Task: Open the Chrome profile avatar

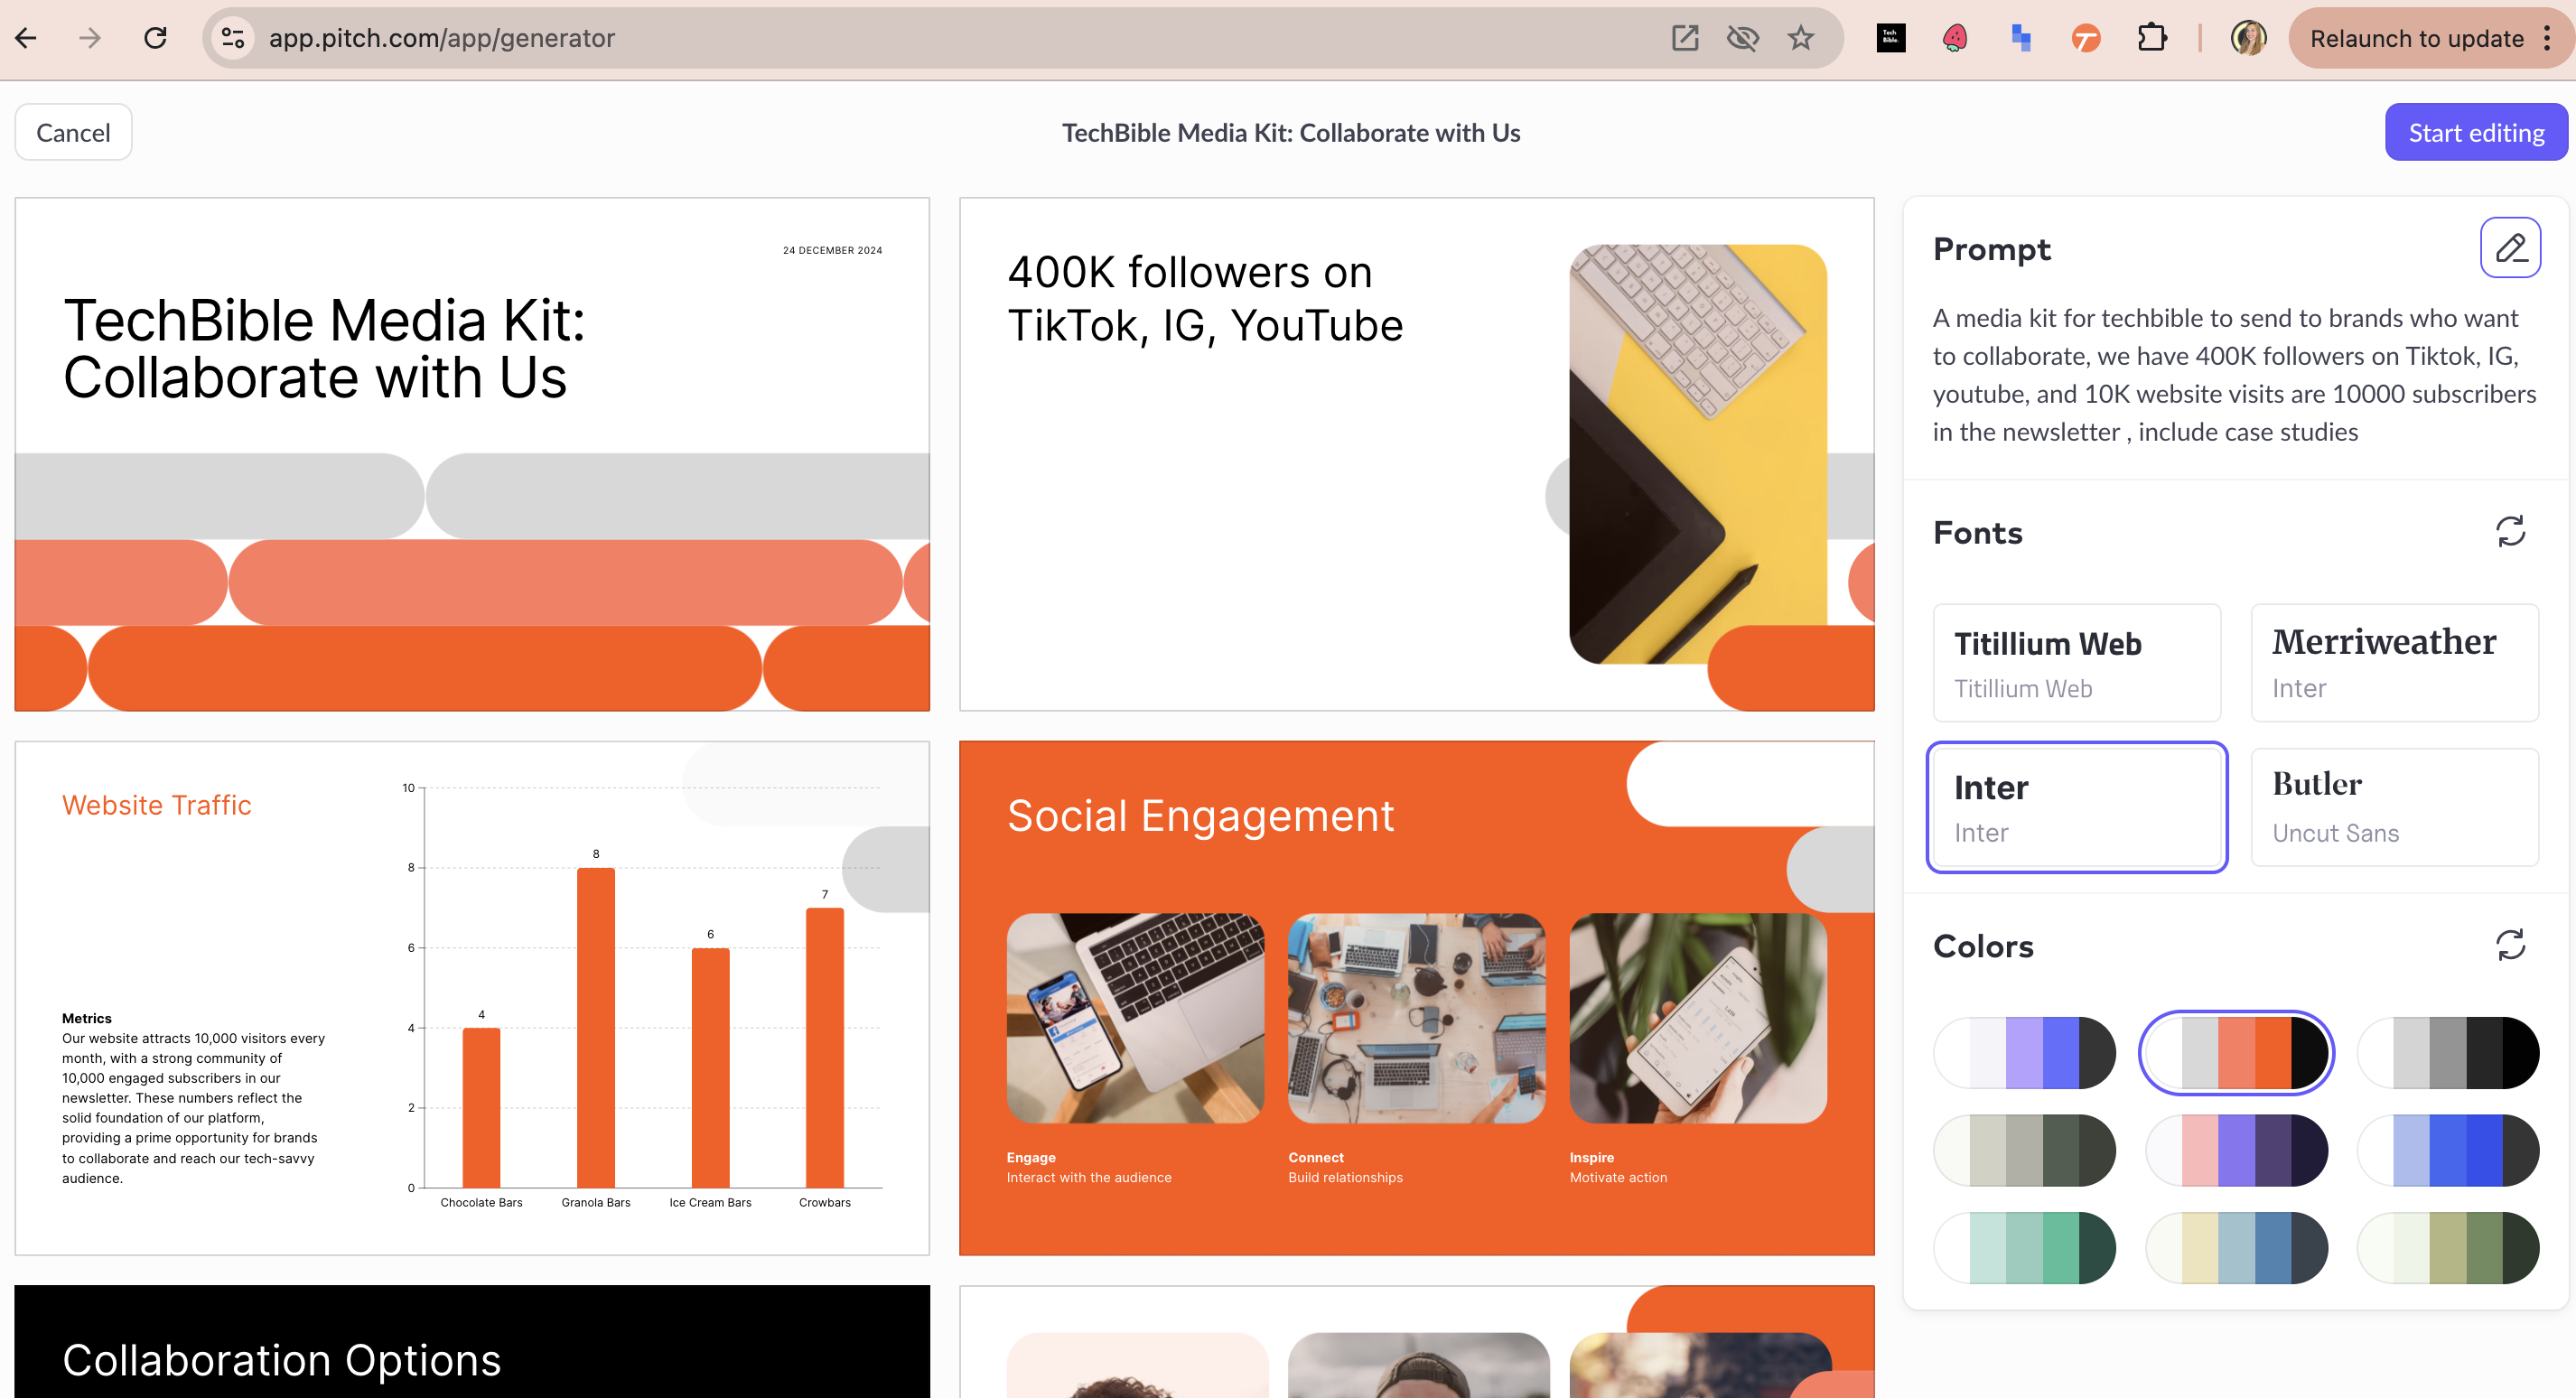Action: pyautogui.click(x=2248, y=38)
